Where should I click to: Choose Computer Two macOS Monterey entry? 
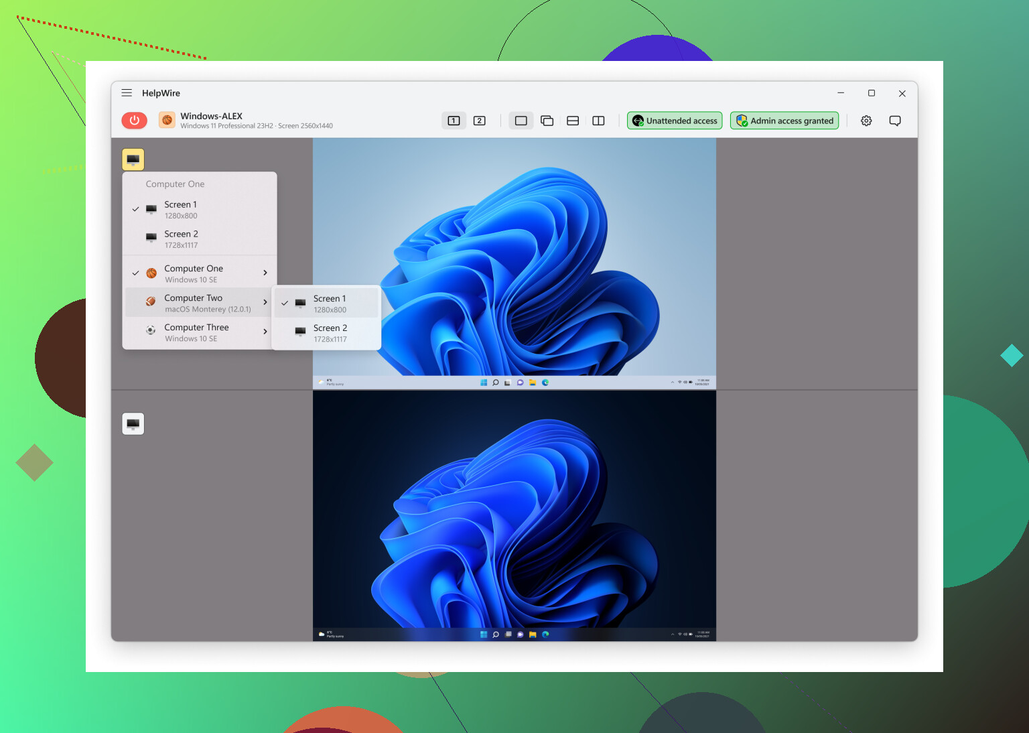coord(200,303)
